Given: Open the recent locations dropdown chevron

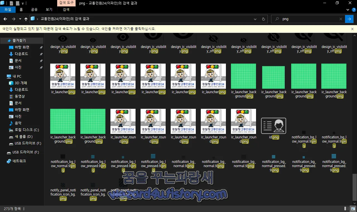Looking at the screenshot, I should pyautogui.click(x=20, y=19).
